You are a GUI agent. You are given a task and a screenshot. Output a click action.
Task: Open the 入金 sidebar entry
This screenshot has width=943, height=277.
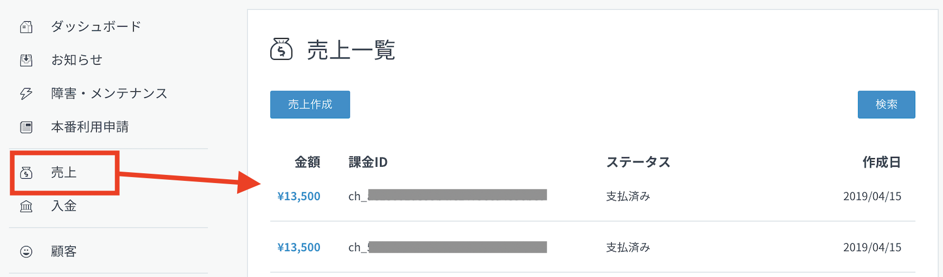(x=64, y=206)
